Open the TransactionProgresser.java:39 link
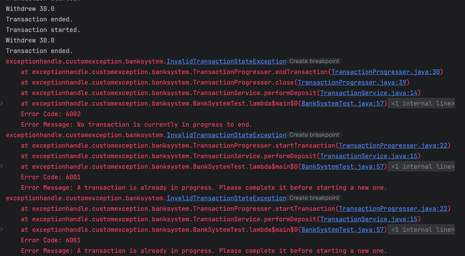465x256 pixels. click(352, 82)
